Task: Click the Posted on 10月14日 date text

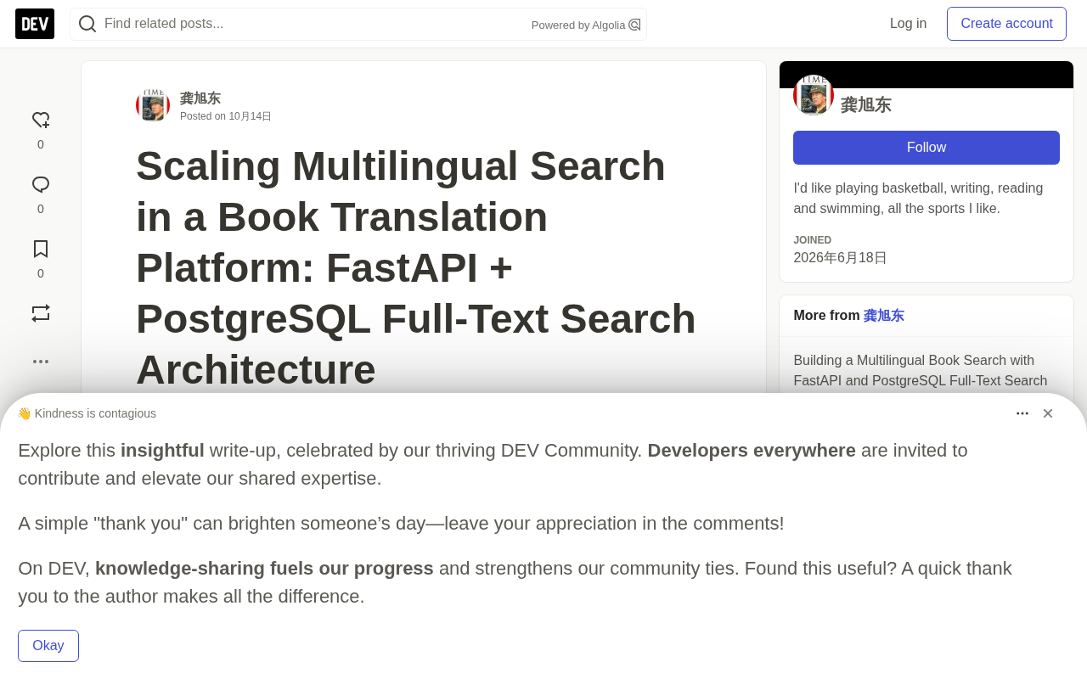Action: [x=226, y=116]
